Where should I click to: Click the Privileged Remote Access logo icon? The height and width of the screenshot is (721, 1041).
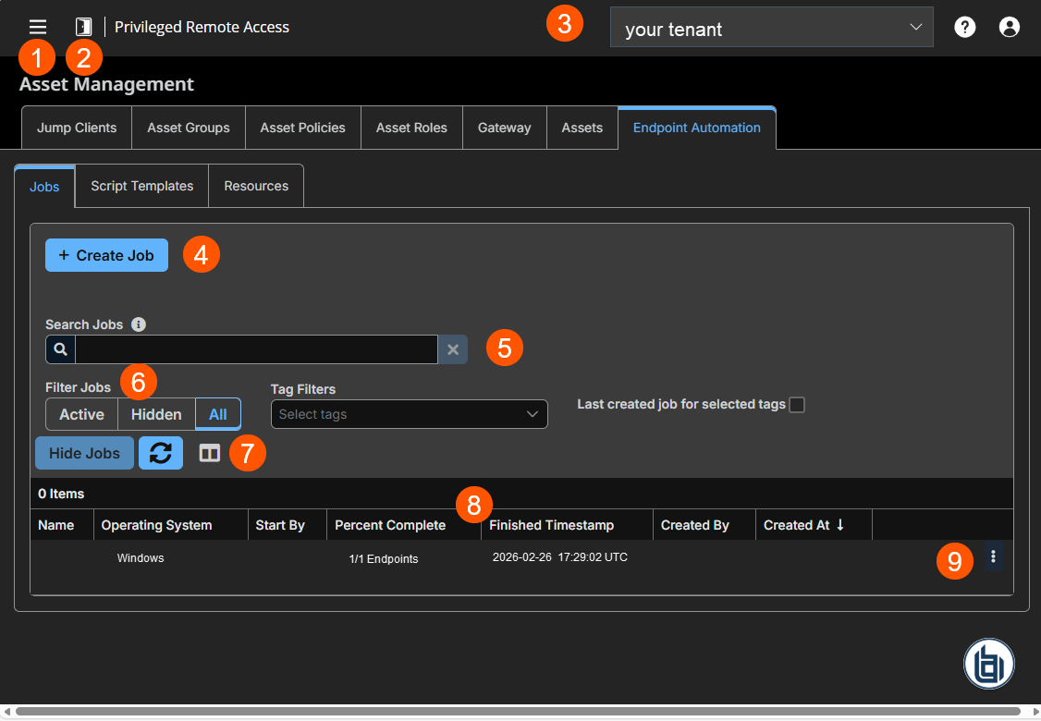tap(82, 27)
